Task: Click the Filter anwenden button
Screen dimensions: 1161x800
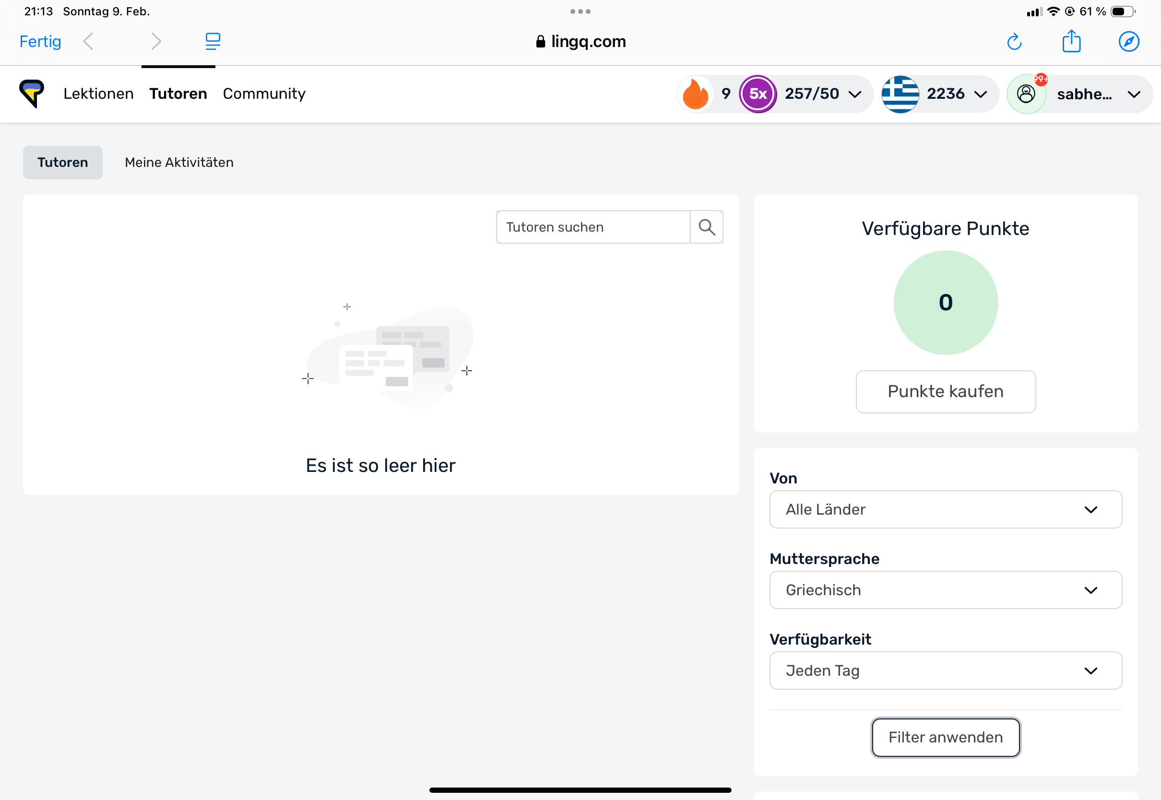Action: 946,737
